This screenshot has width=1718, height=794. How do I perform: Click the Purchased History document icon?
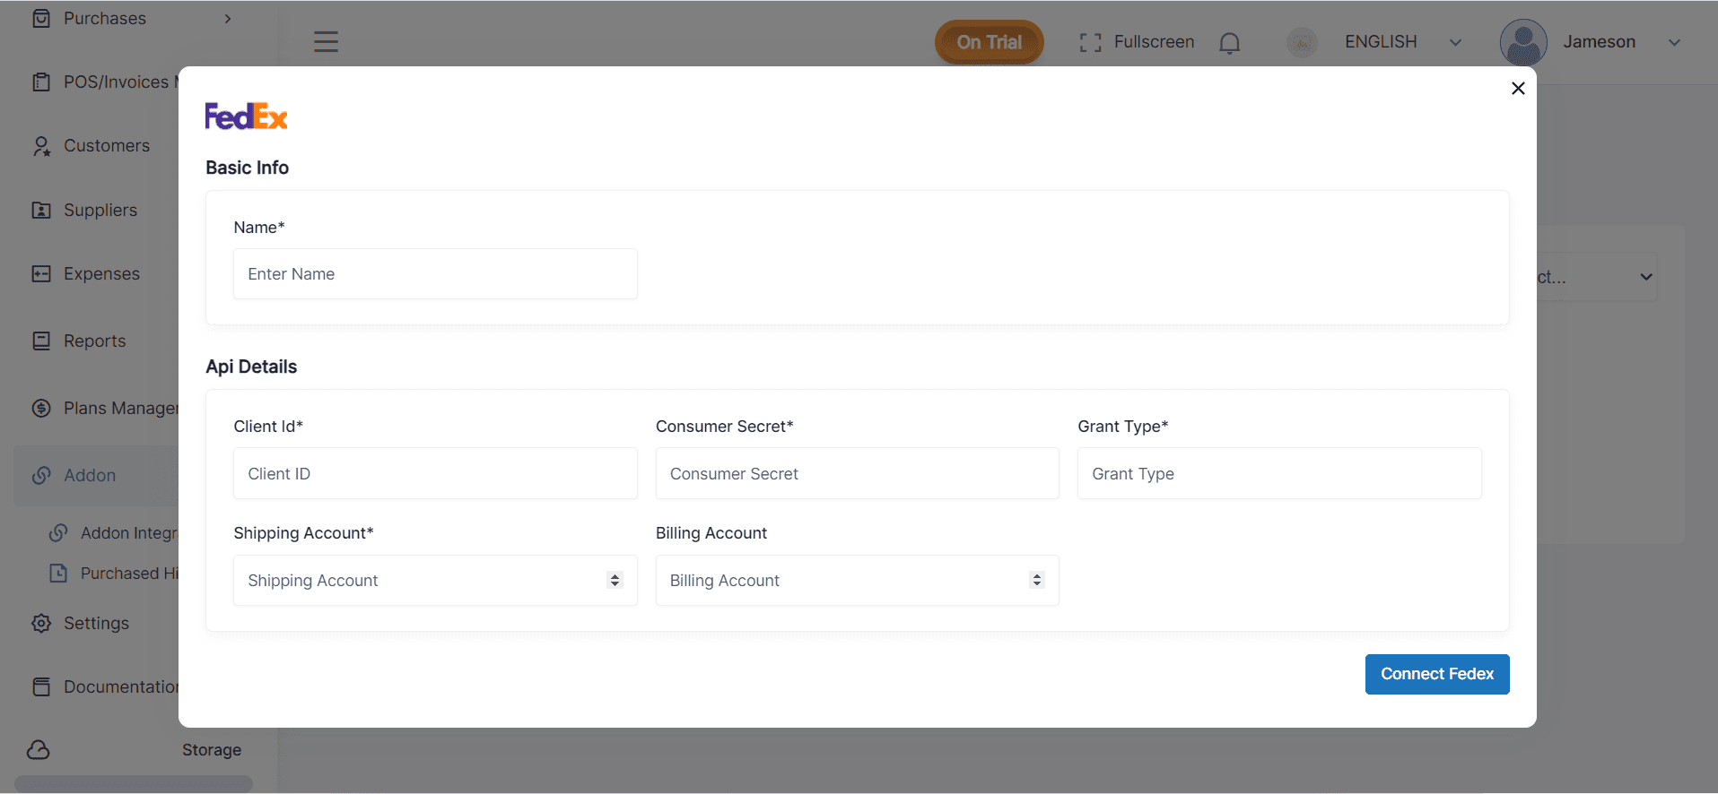tap(58, 574)
